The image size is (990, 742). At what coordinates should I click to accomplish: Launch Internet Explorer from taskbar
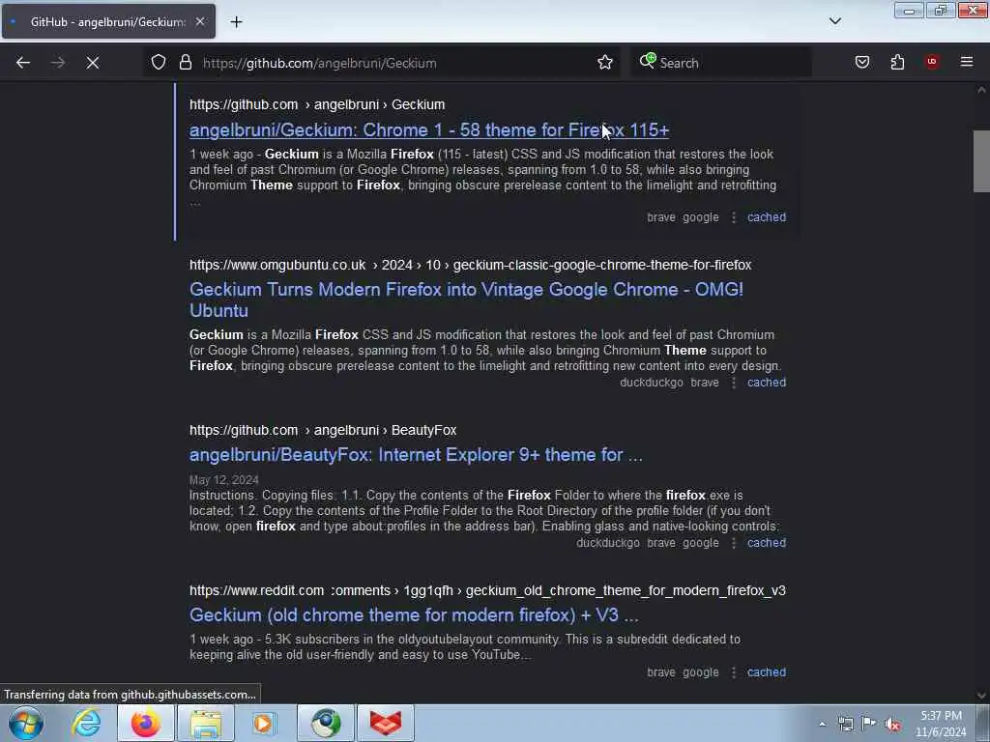click(86, 723)
